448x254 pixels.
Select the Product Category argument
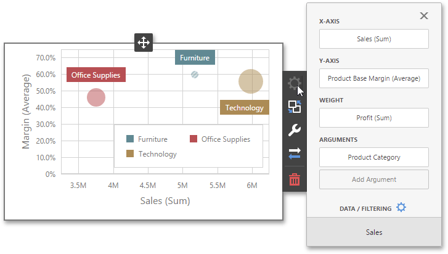click(373, 157)
